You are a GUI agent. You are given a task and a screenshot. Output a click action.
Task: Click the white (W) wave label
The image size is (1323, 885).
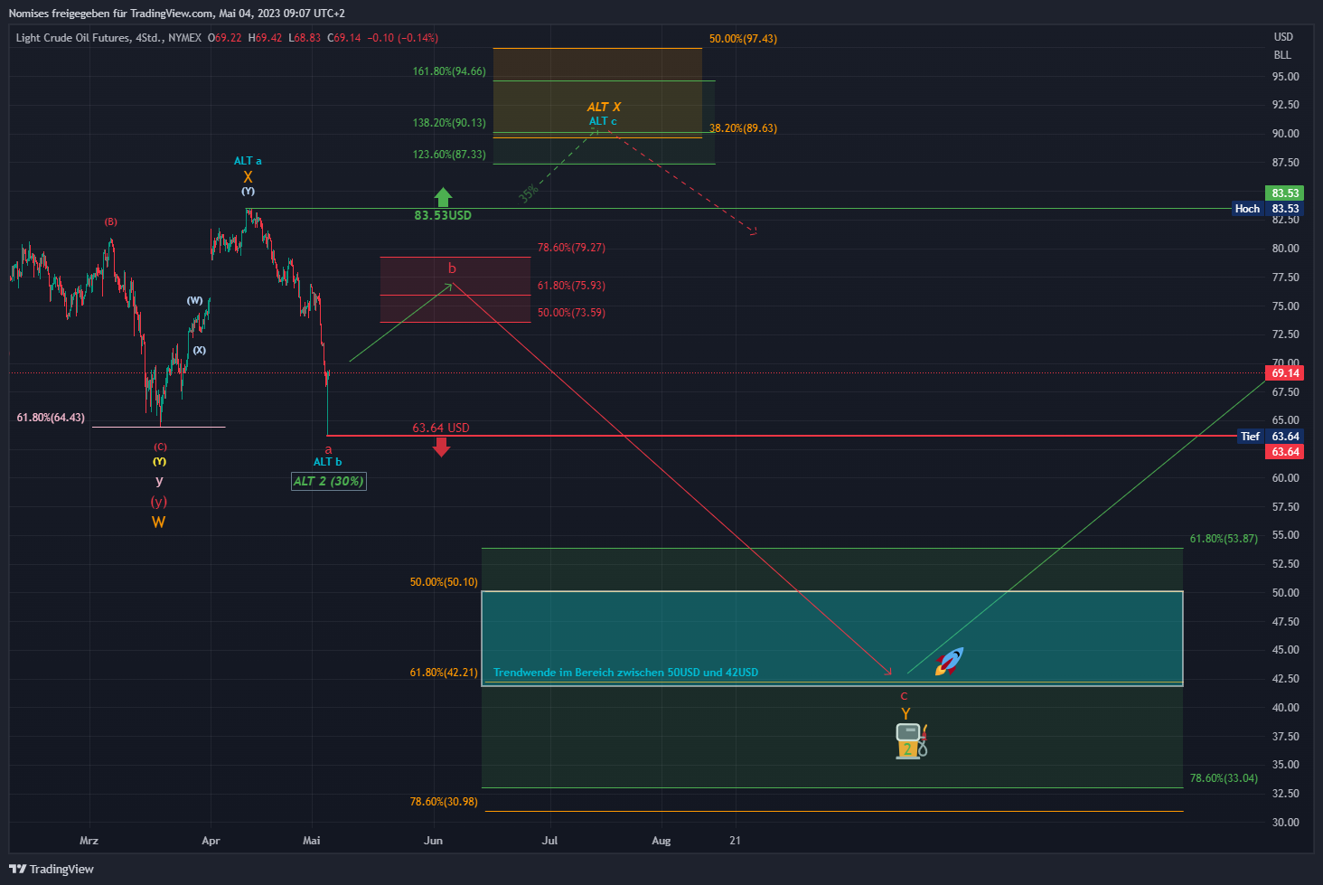195,300
